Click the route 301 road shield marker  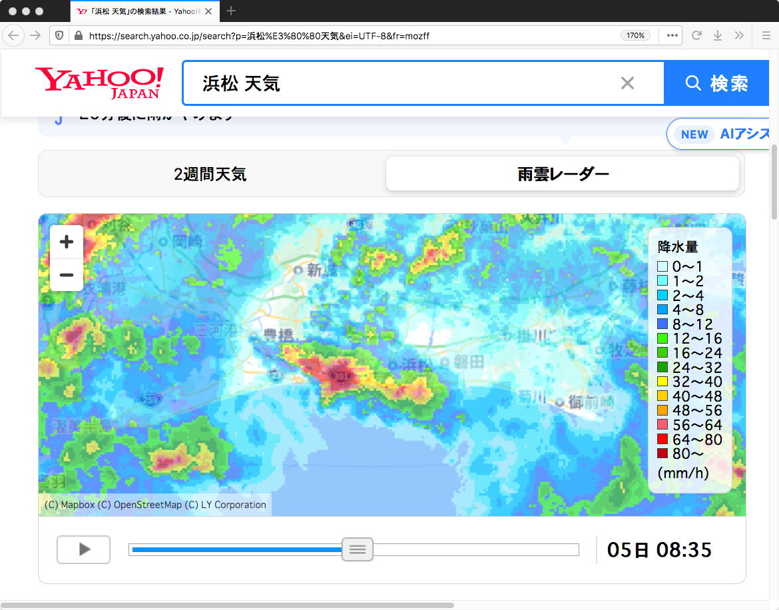coord(341,376)
